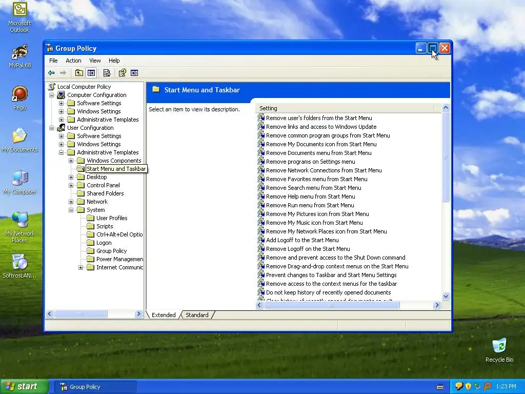Select the SoftrosLAN desktop icon
This screenshot has height=394, width=525.
pyautogui.click(x=19, y=266)
